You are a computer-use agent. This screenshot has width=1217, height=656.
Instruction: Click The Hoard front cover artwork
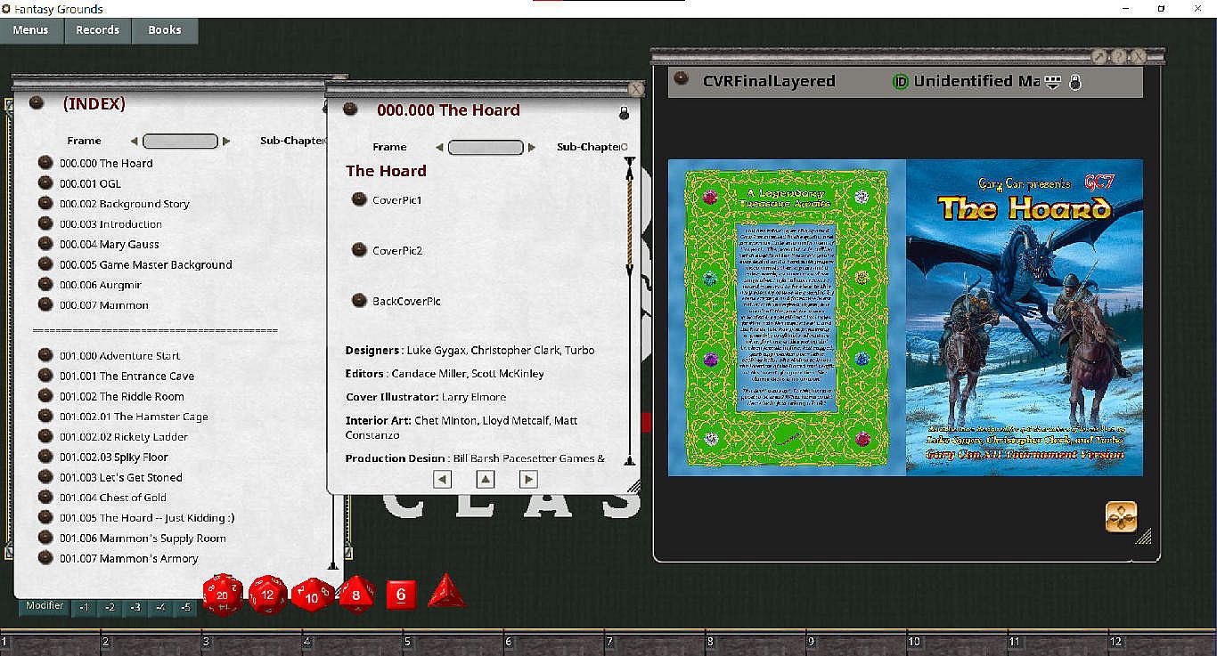(x=1025, y=317)
